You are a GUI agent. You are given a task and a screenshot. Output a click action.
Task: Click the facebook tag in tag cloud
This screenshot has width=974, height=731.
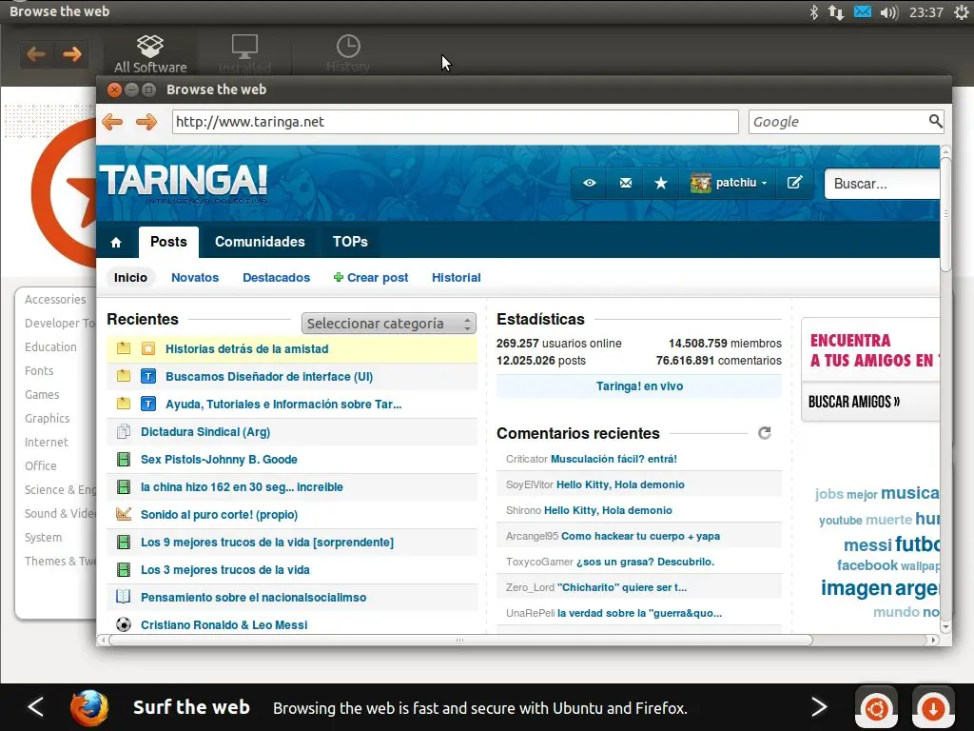867,565
